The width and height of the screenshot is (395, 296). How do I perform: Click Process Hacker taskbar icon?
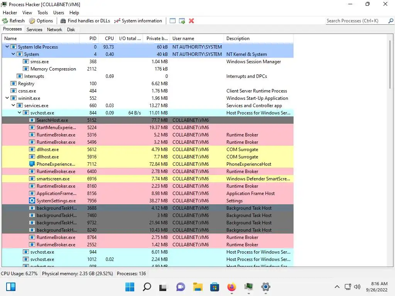(249, 287)
